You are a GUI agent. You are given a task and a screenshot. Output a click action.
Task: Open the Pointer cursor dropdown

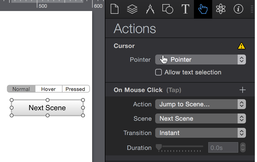click(x=200, y=60)
